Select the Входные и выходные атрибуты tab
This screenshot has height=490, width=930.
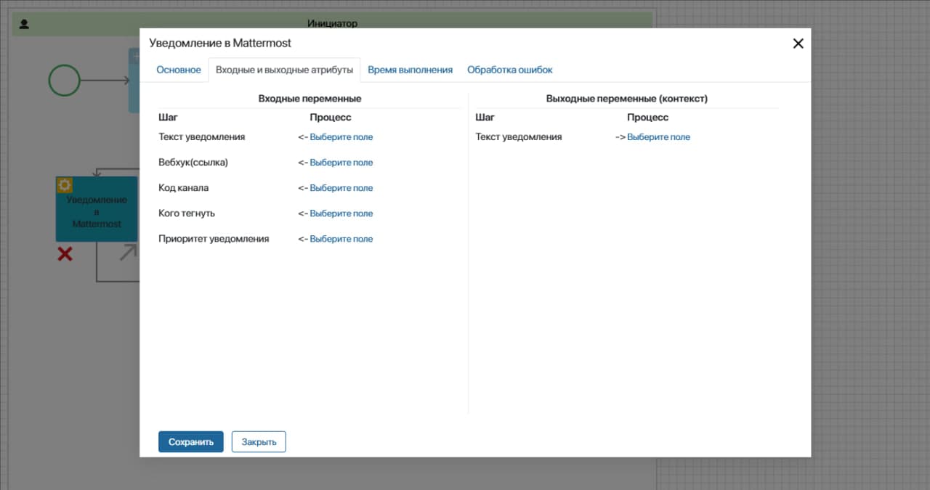click(x=284, y=70)
